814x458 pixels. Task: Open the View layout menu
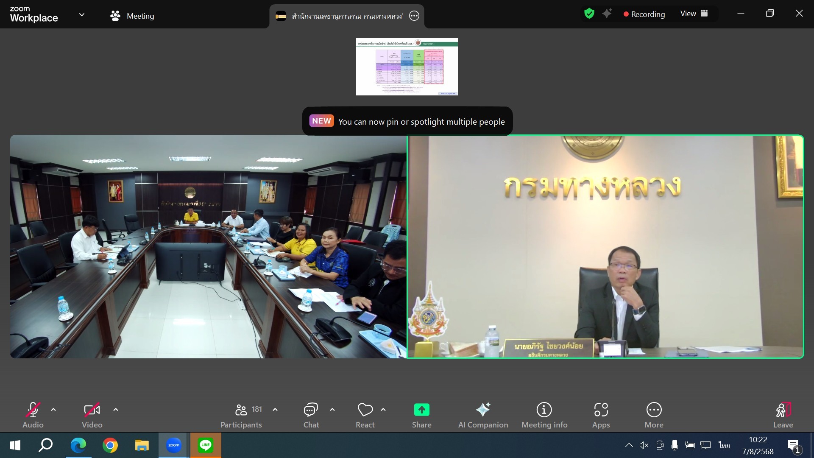click(x=694, y=14)
